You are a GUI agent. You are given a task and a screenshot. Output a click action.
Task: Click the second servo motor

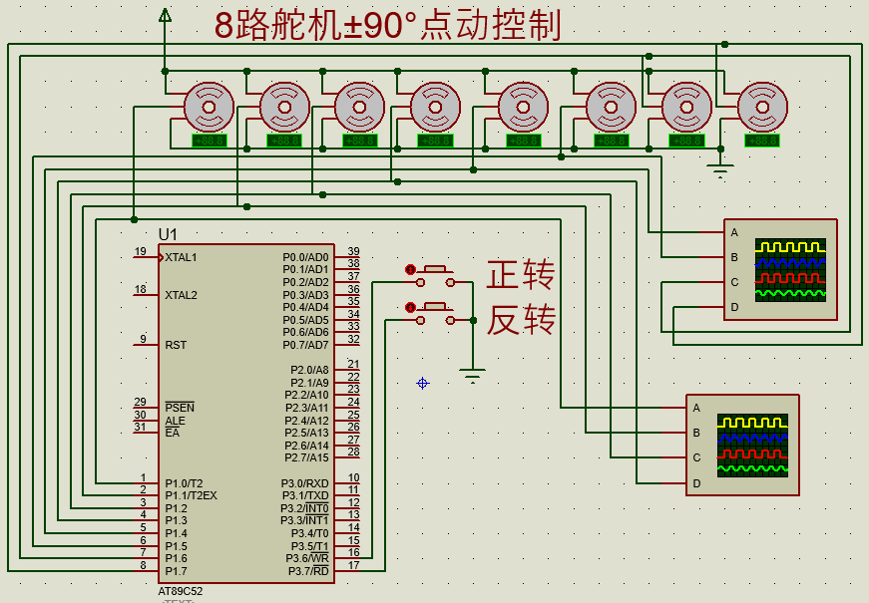[x=282, y=107]
